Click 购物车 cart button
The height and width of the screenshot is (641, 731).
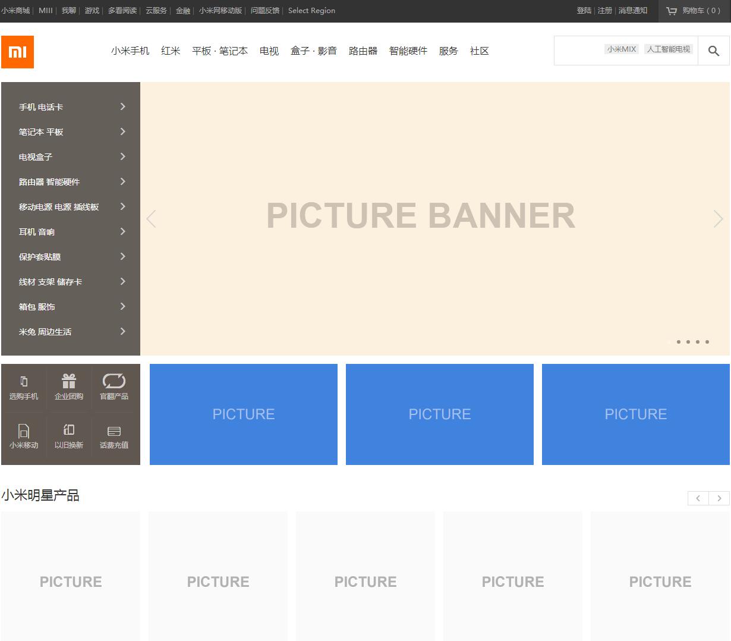point(695,11)
